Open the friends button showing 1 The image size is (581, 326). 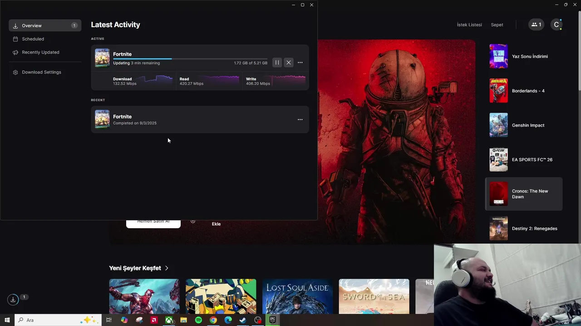point(536,25)
